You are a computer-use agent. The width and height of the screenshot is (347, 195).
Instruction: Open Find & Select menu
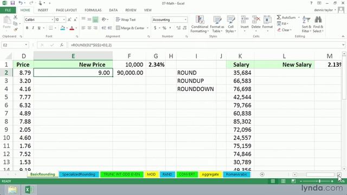click(x=318, y=24)
